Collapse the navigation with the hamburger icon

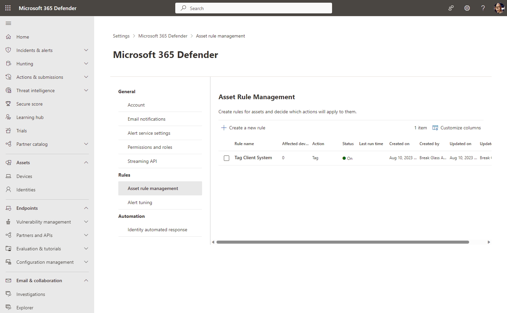[x=8, y=23]
